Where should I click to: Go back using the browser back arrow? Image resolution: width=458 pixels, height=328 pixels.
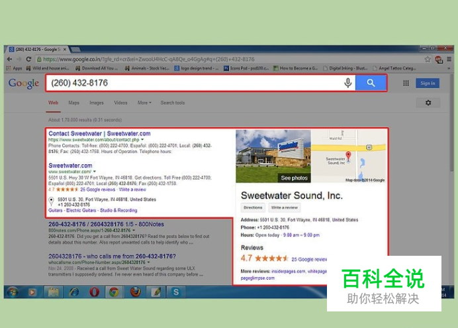point(10,59)
